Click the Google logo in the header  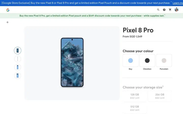coord(8,10)
